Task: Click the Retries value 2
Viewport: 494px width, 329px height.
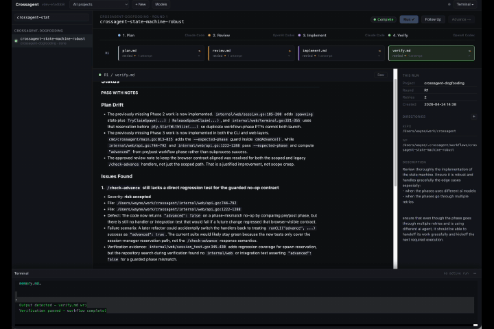Action: coord(425,97)
